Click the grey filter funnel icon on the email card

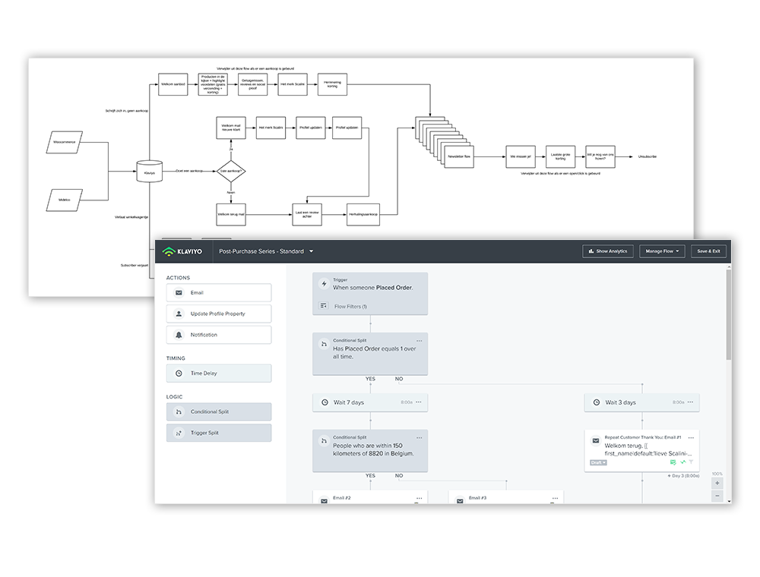point(691,462)
